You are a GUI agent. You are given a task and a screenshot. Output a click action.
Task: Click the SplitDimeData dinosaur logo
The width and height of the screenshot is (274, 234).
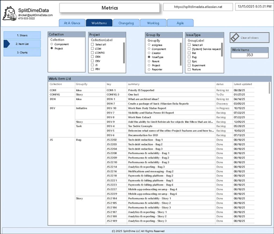pos(10,14)
